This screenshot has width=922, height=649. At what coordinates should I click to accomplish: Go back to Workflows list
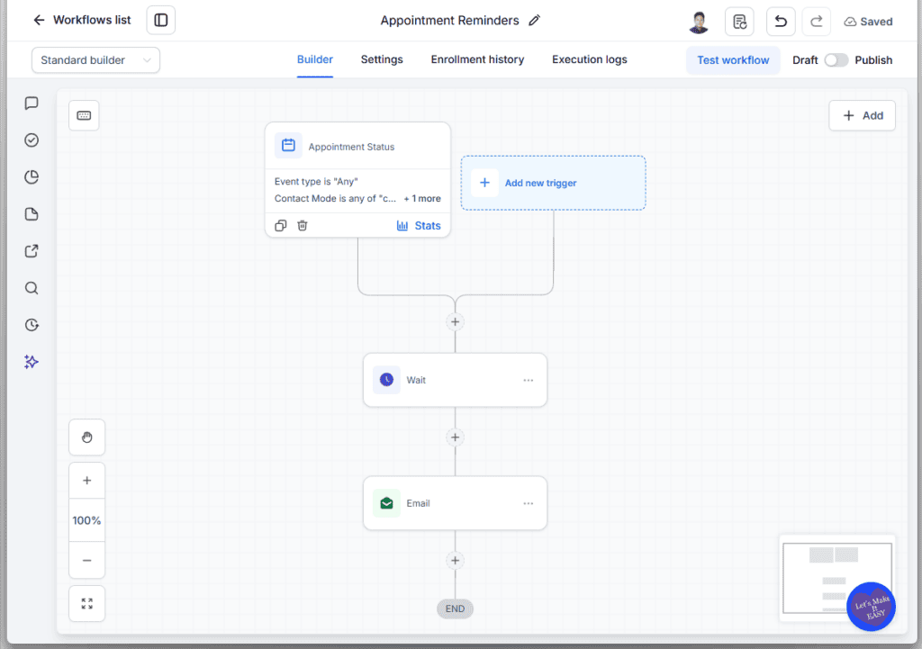pos(82,20)
